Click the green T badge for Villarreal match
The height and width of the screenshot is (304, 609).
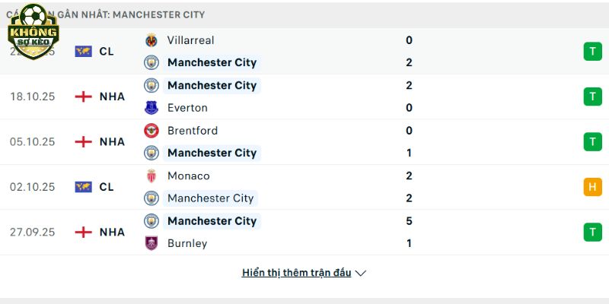[592, 52]
